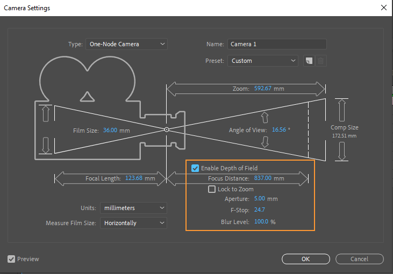Image resolution: width=393 pixels, height=274 pixels.
Task: Open the Preset dropdown
Action: point(263,61)
